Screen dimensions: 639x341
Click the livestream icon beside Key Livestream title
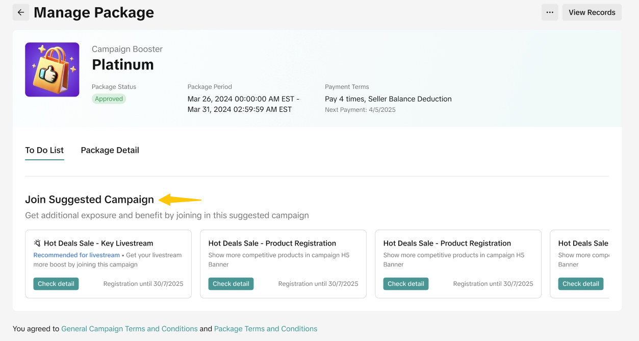(37, 243)
